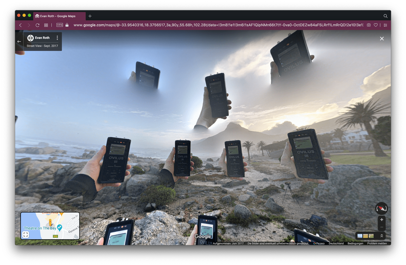The width and height of the screenshot is (406, 265).
Task: Select the Evan Roth - Google Maps tab
Action: (x=59, y=16)
